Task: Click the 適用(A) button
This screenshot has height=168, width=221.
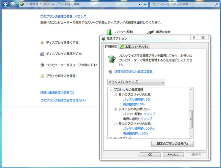Action: [196, 155]
